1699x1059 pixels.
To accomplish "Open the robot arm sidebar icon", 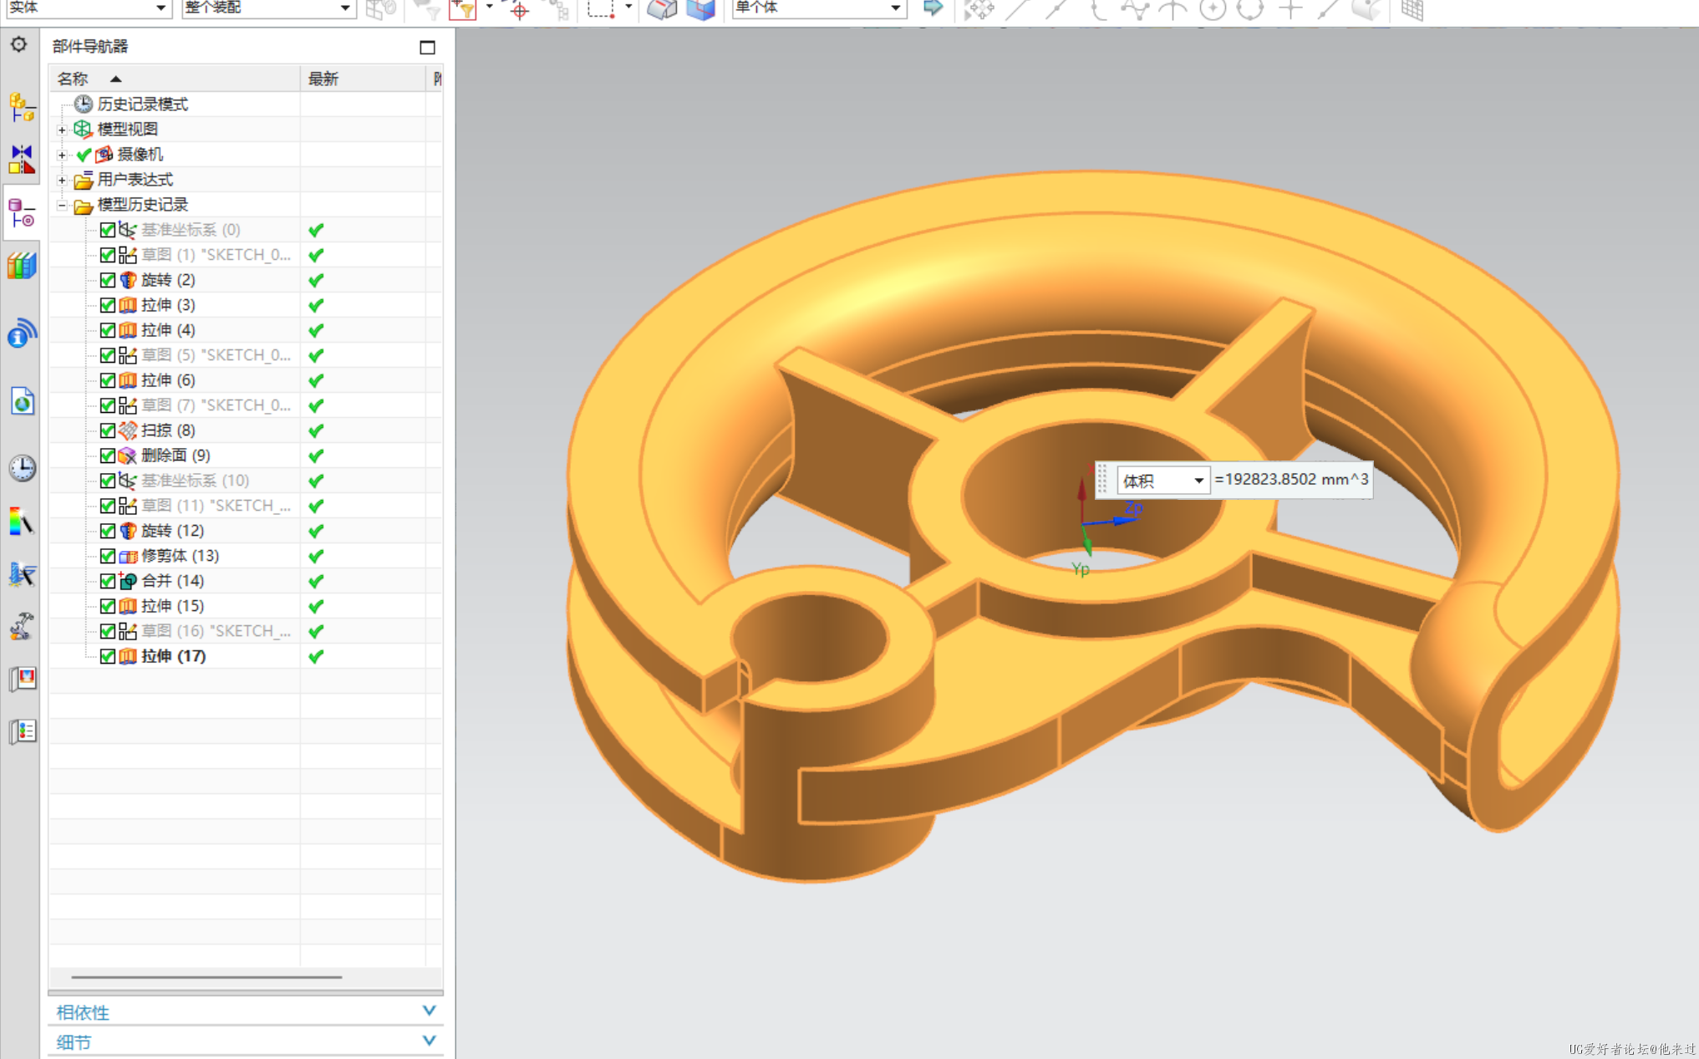I will (x=22, y=626).
